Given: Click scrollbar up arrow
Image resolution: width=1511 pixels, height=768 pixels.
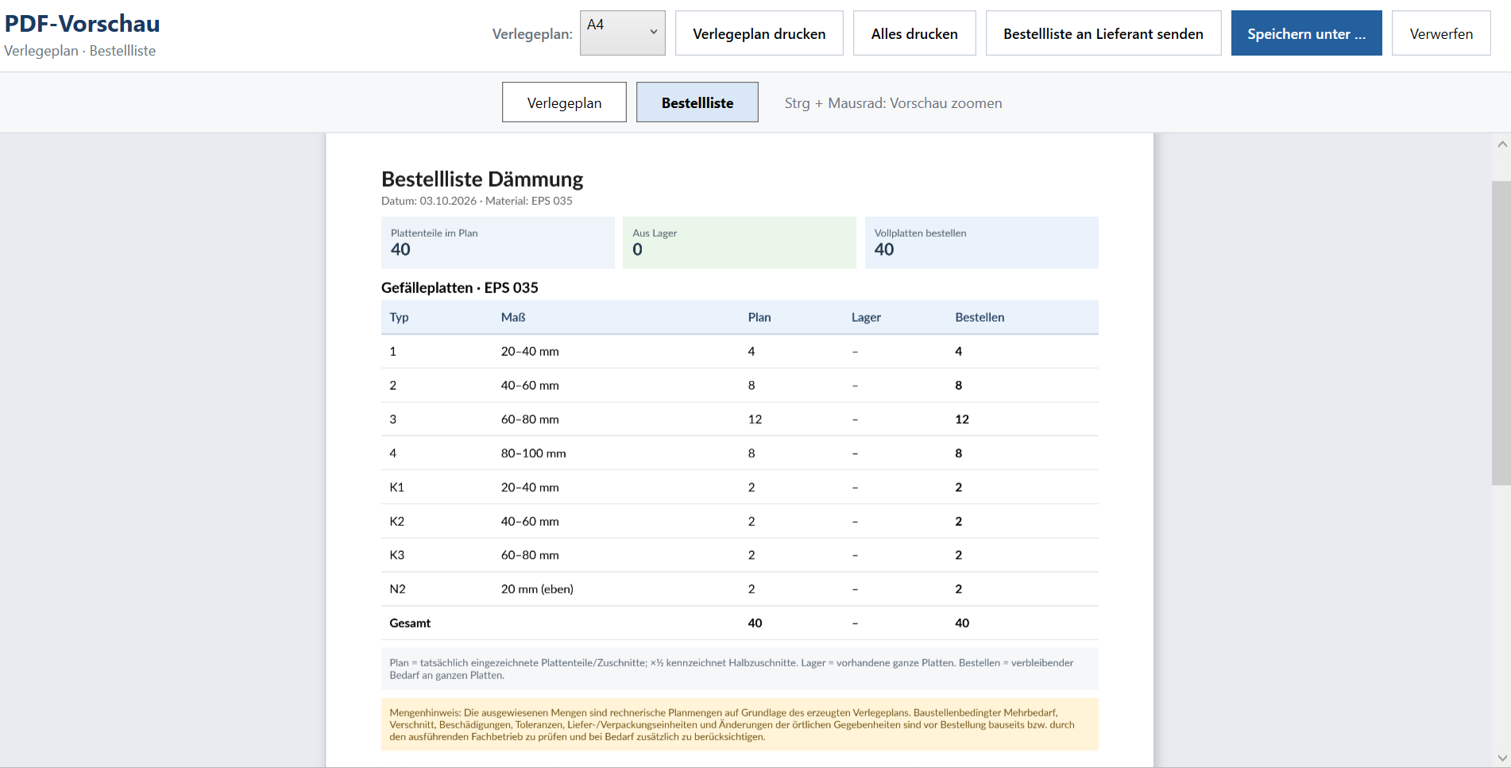Looking at the screenshot, I should 1501,145.
